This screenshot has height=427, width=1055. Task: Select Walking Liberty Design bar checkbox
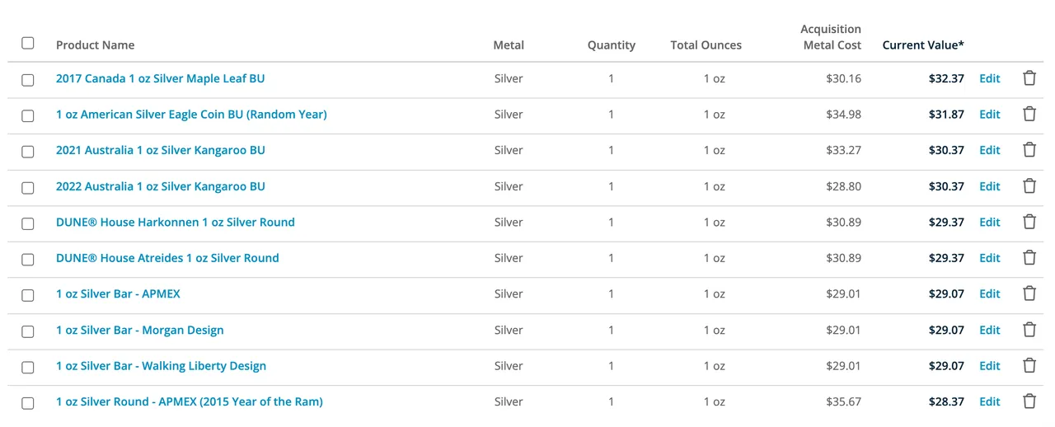tap(28, 367)
